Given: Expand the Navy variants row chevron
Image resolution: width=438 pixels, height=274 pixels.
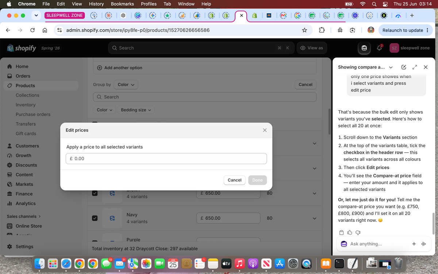Looking at the screenshot, I should 314,218.
